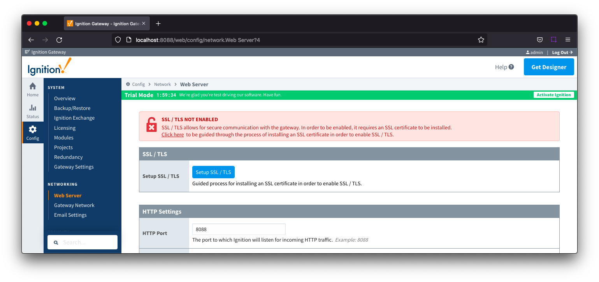Open Projects page
Viewport: 599px width, 282px height.
[63, 148]
